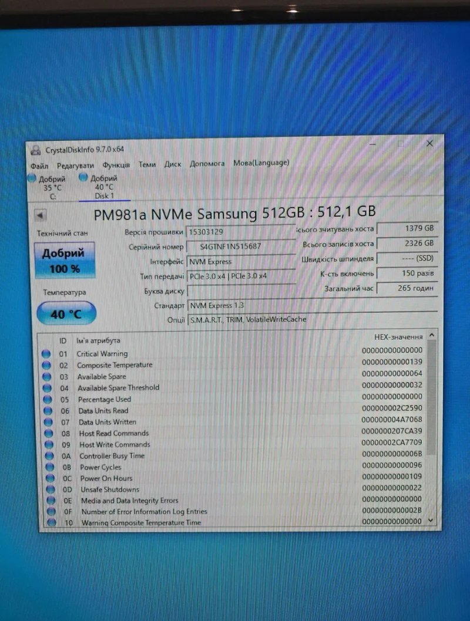470x621 pixels.
Task: Click the HEX-значення column header
Action: 398,337
